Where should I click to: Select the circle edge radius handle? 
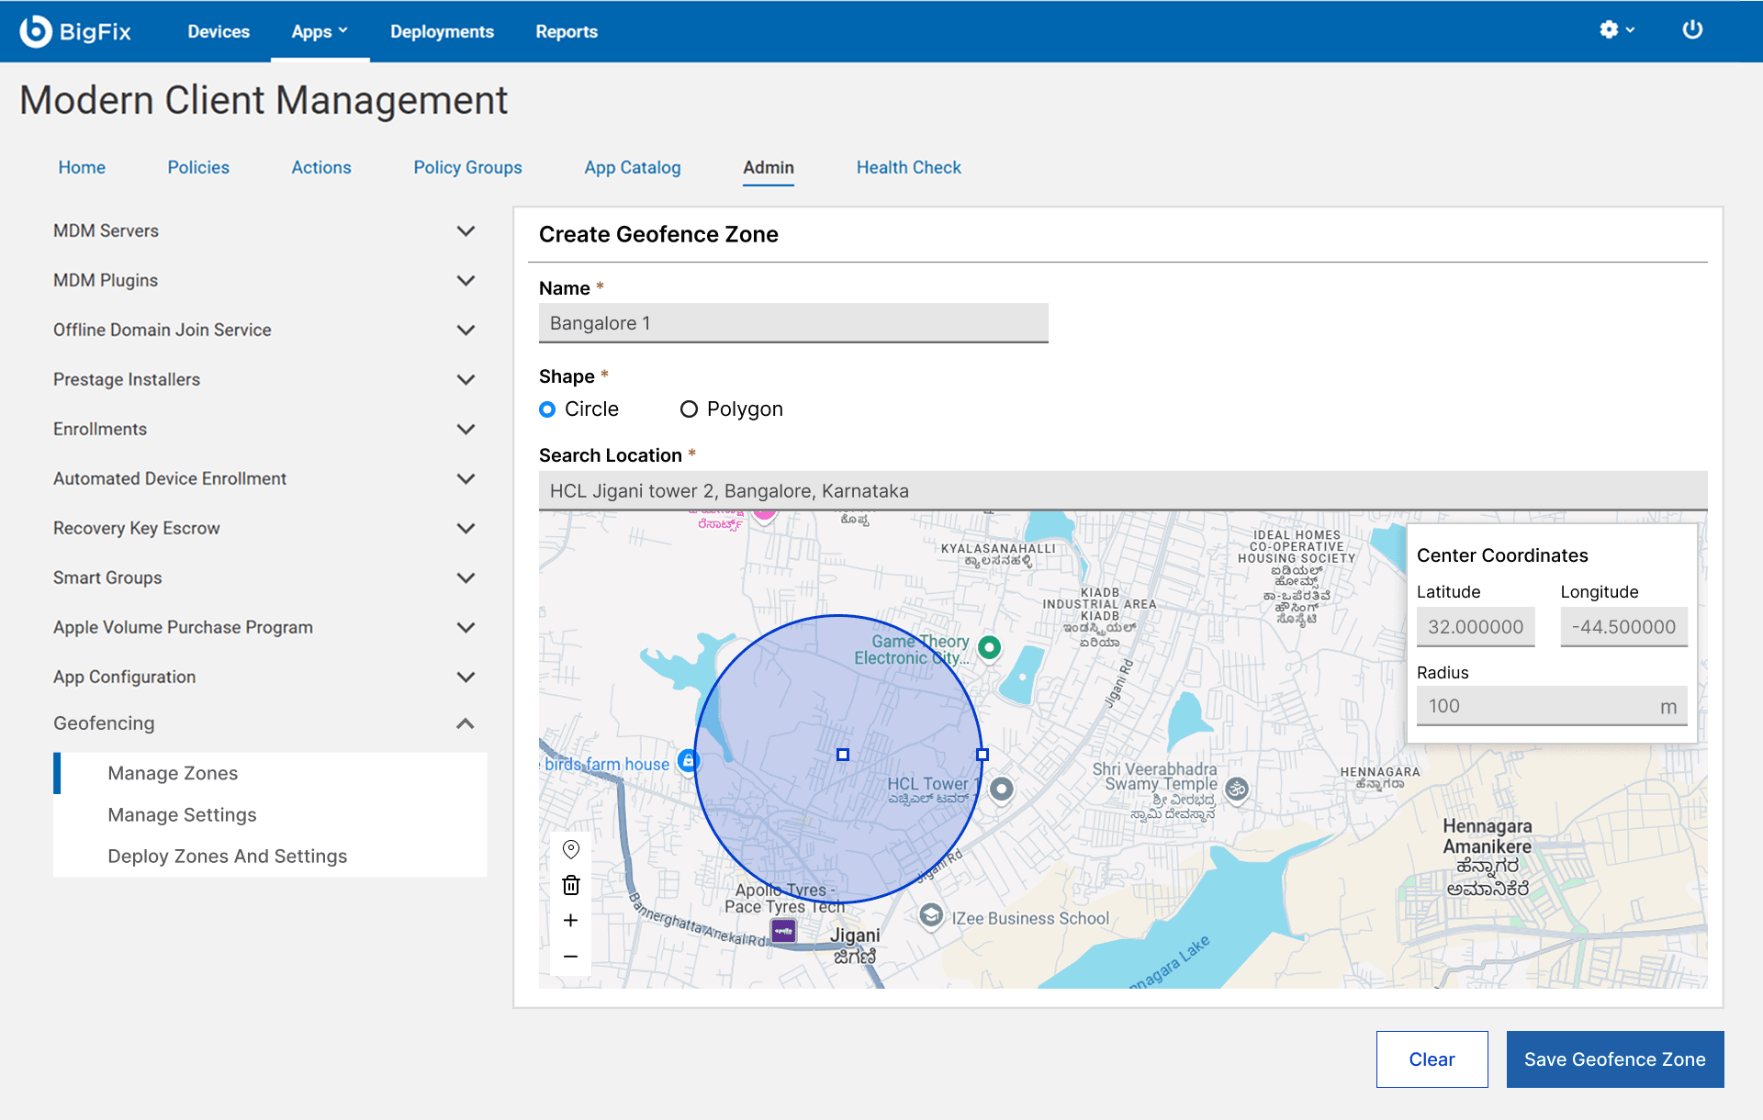click(983, 755)
